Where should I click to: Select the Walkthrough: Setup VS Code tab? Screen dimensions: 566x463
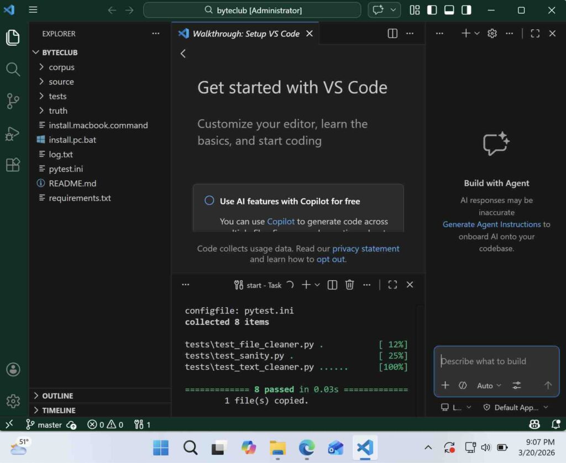point(245,34)
